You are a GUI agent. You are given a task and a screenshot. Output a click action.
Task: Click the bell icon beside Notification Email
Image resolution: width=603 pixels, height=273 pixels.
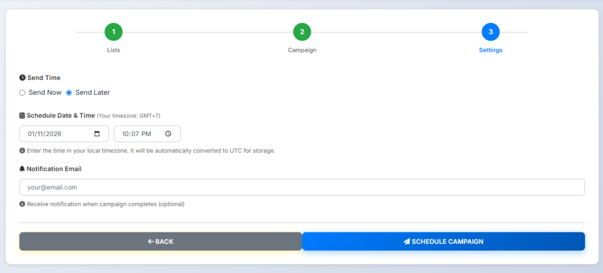coord(22,169)
